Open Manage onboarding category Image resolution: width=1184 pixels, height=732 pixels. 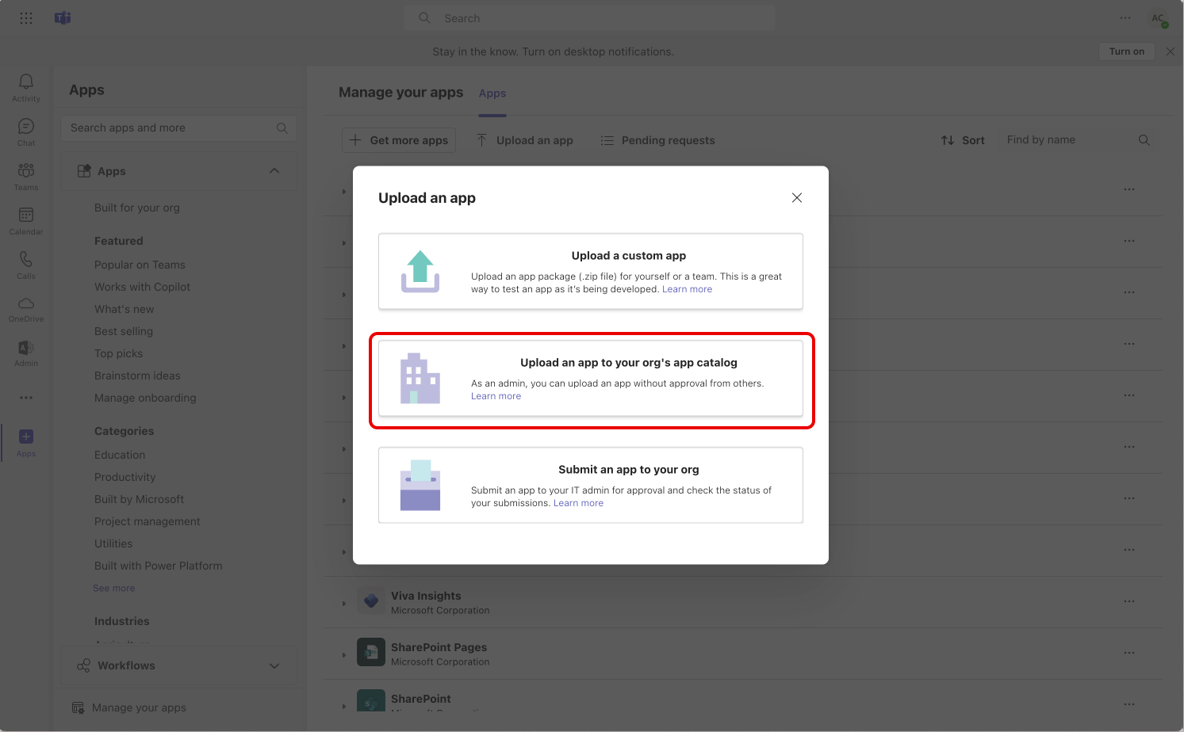coord(145,398)
